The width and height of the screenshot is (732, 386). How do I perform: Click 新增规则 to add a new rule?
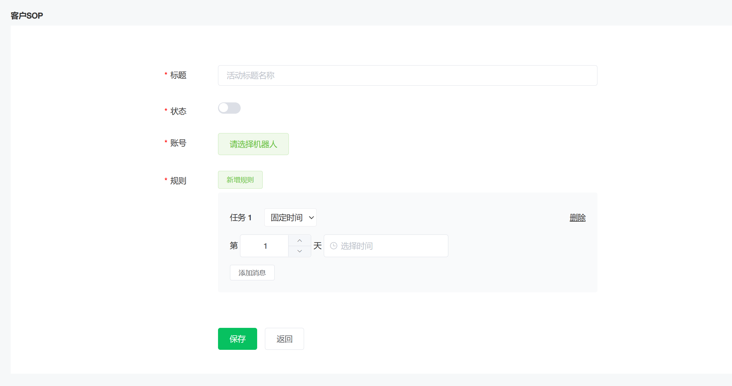[240, 180]
